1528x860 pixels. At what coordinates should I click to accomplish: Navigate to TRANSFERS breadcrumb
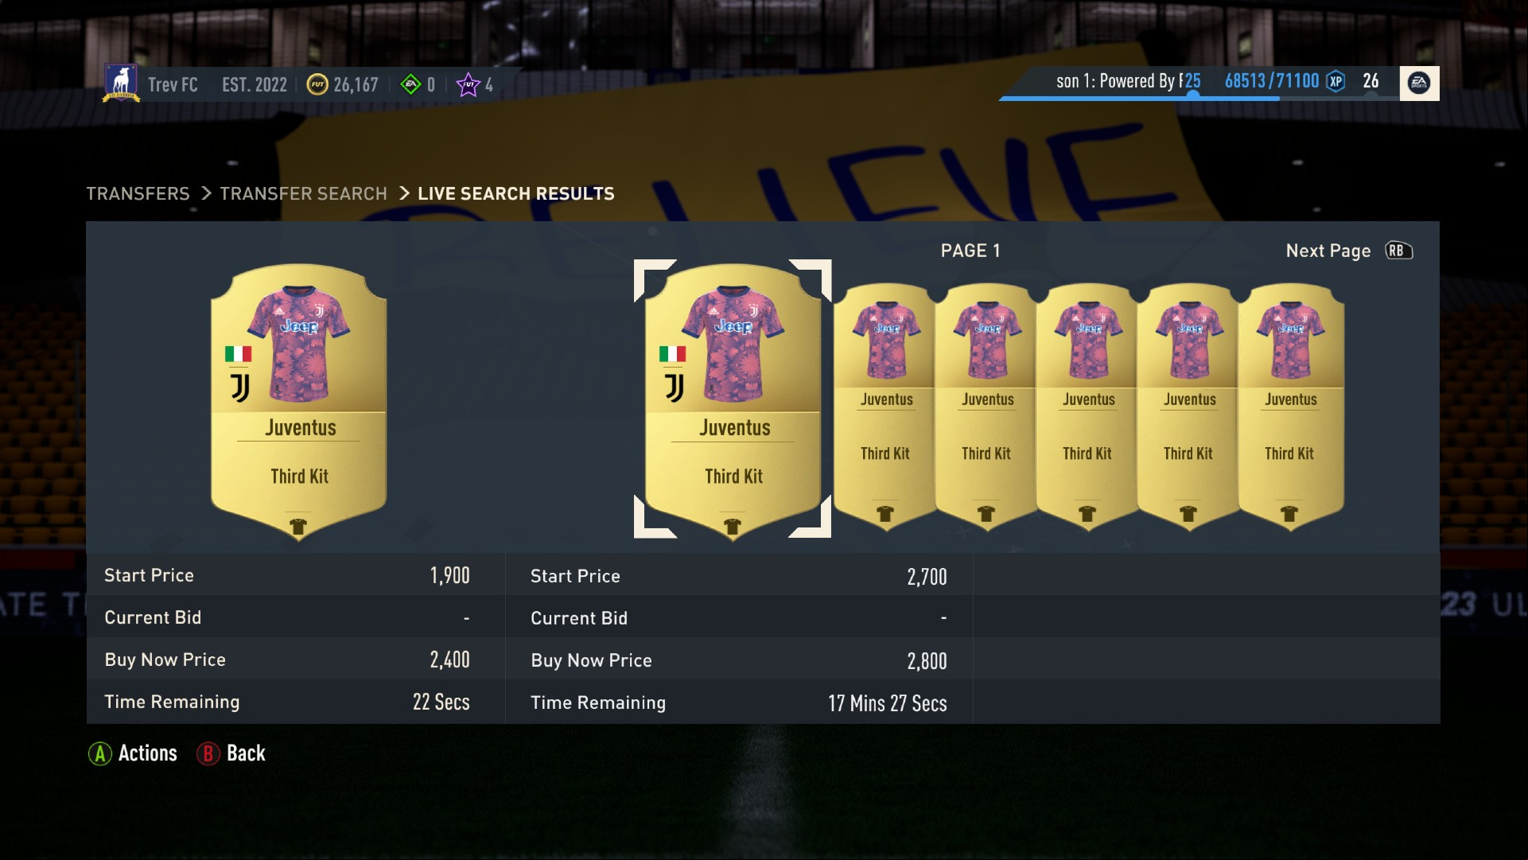(138, 193)
